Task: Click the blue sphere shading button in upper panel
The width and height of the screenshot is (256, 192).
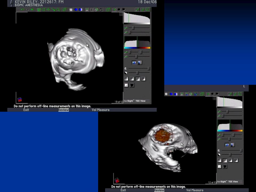Action: point(134,63)
